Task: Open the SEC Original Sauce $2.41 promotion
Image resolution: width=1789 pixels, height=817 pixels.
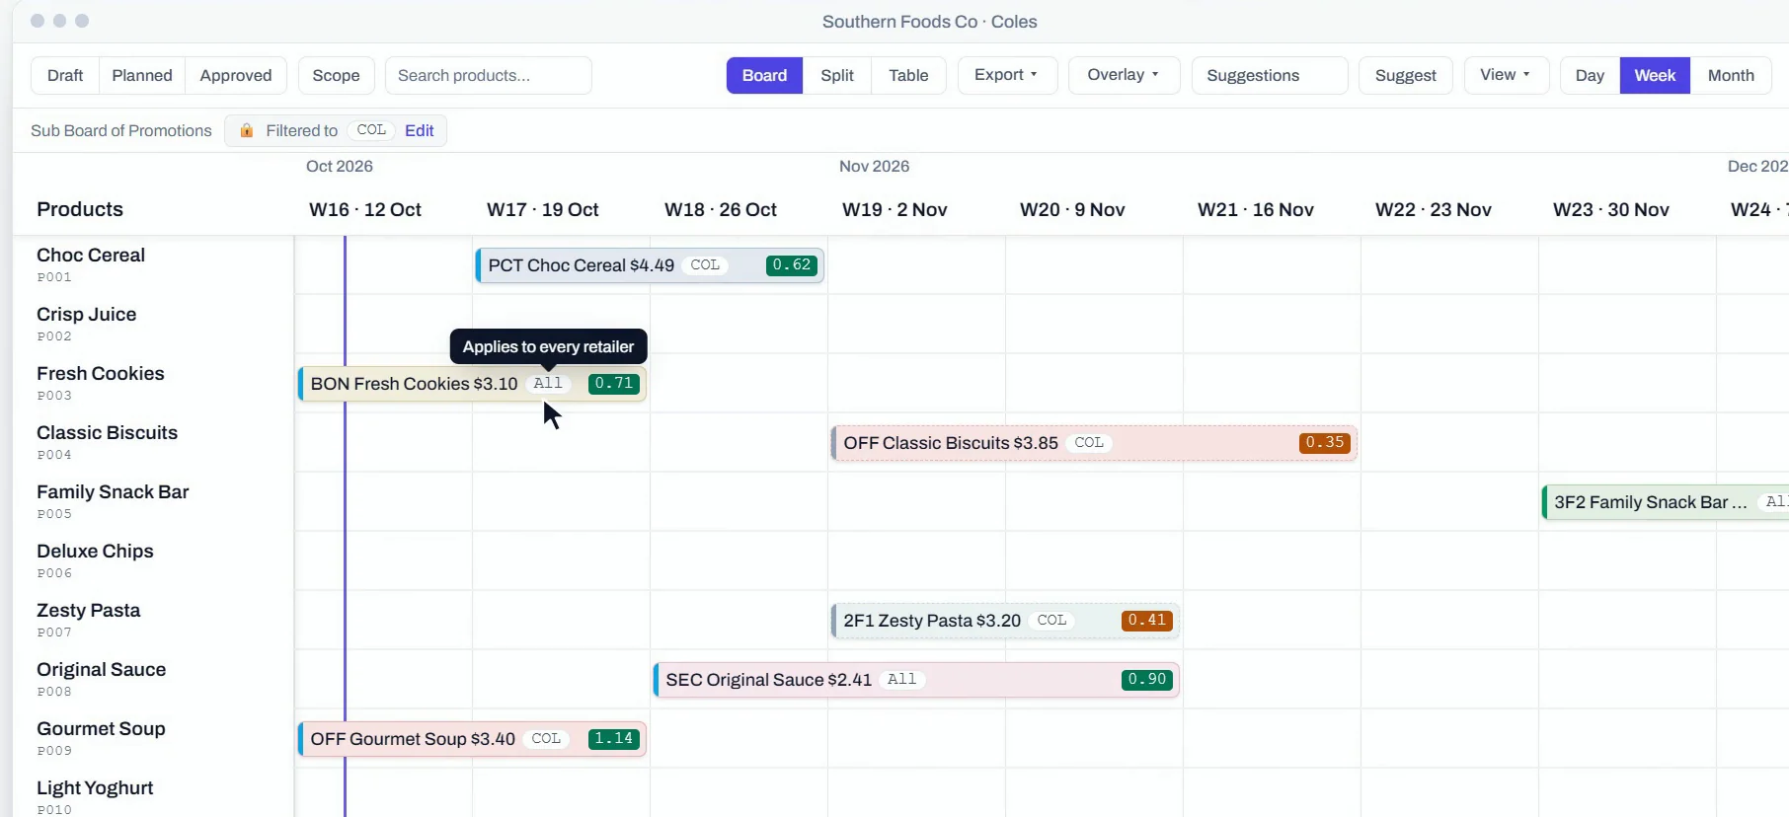Action: [916, 680]
